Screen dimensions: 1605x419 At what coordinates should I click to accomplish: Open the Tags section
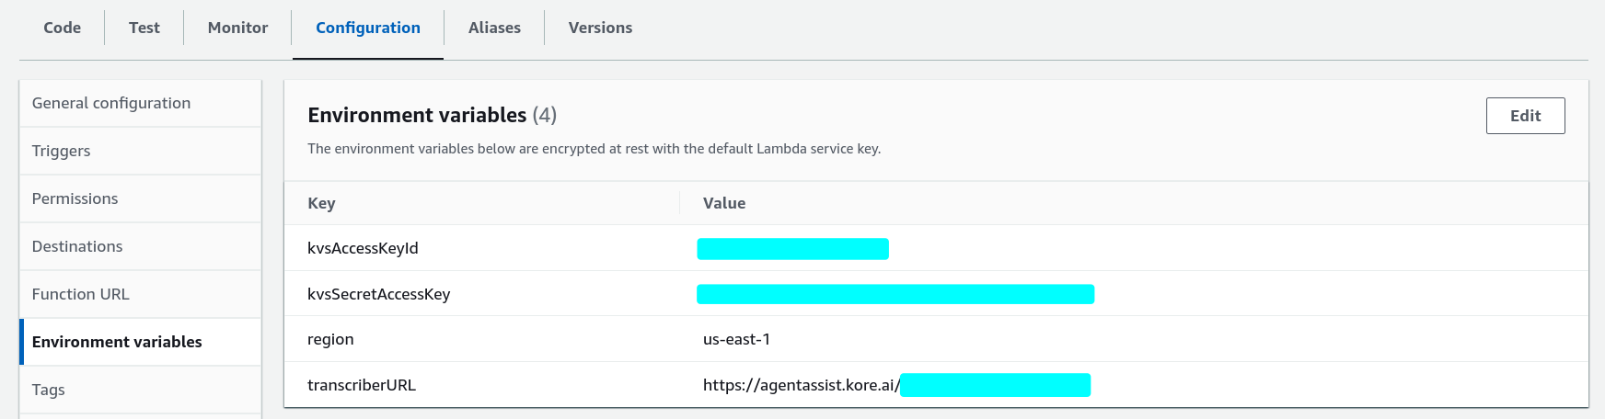pyautogui.click(x=49, y=390)
